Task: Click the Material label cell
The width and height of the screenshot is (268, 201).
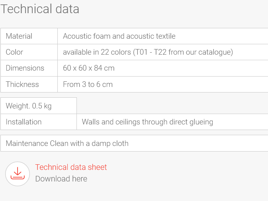Action: [29, 36]
